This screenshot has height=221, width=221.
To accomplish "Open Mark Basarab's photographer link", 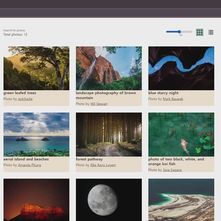I will (173, 99).
